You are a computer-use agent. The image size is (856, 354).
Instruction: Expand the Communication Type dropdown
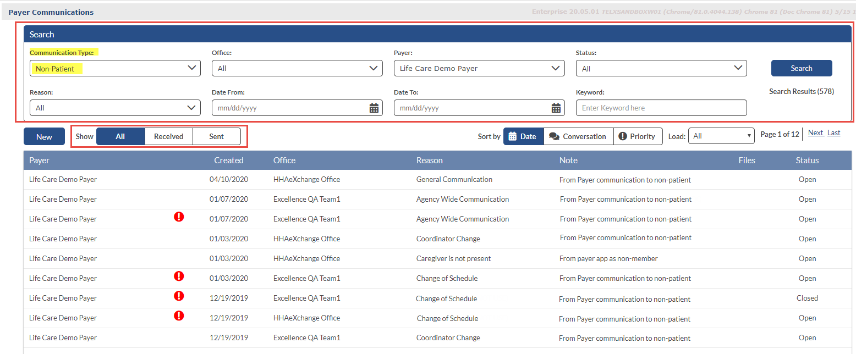115,68
